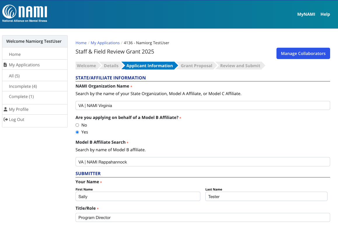
Task: Go to the Details step tab
Action: coord(111,65)
